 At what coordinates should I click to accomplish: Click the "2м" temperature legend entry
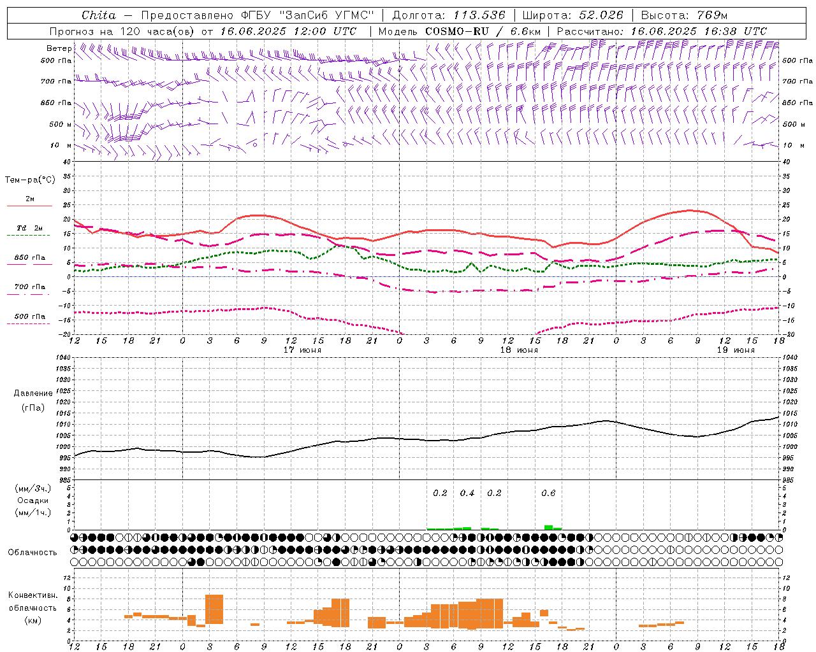tap(30, 199)
